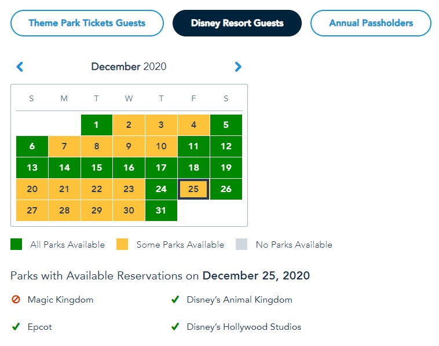Select the Disney Resort Guests tab
Image resolution: width=439 pixels, height=346 pixels.
click(237, 23)
